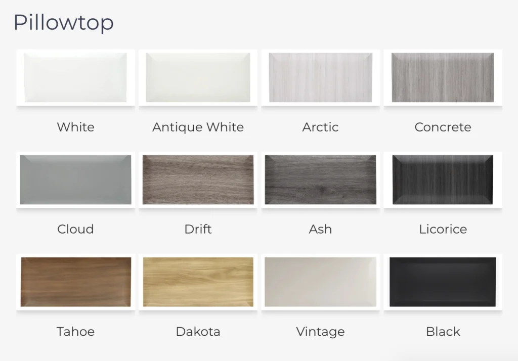Click the Dakota label text
This screenshot has height=361, width=518.
coord(198,332)
